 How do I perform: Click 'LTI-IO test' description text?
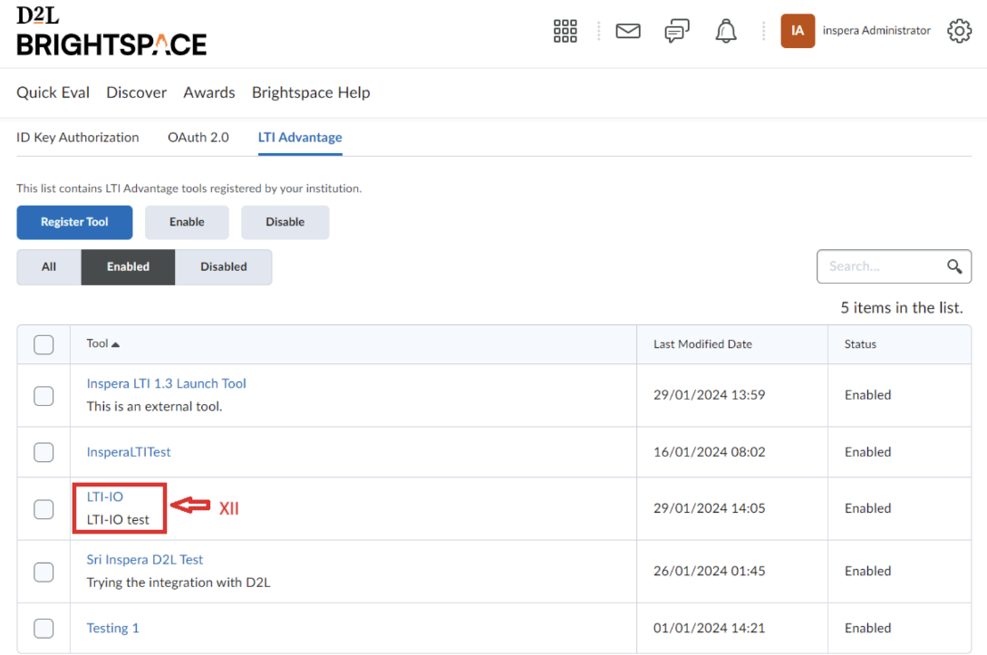pyautogui.click(x=118, y=520)
